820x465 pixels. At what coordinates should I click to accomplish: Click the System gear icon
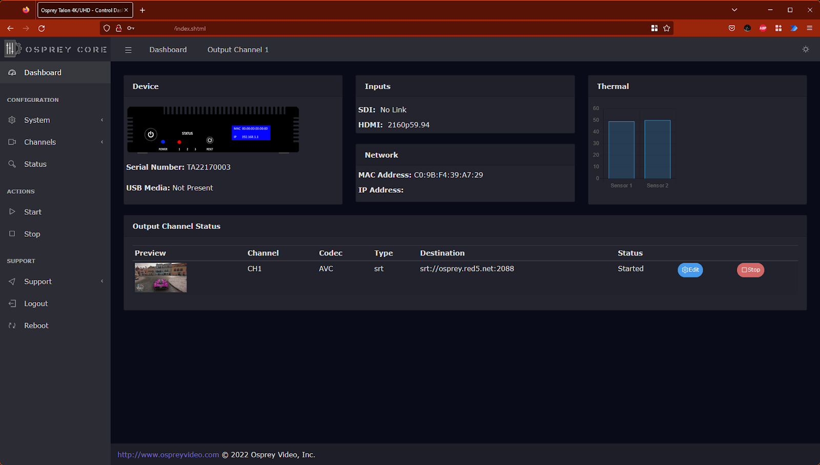(x=12, y=120)
